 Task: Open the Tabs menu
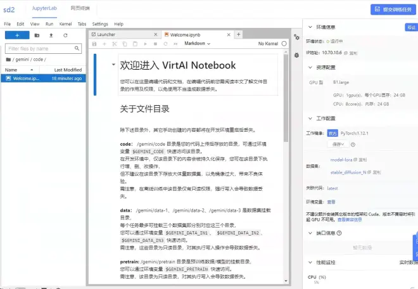(82, 24)
